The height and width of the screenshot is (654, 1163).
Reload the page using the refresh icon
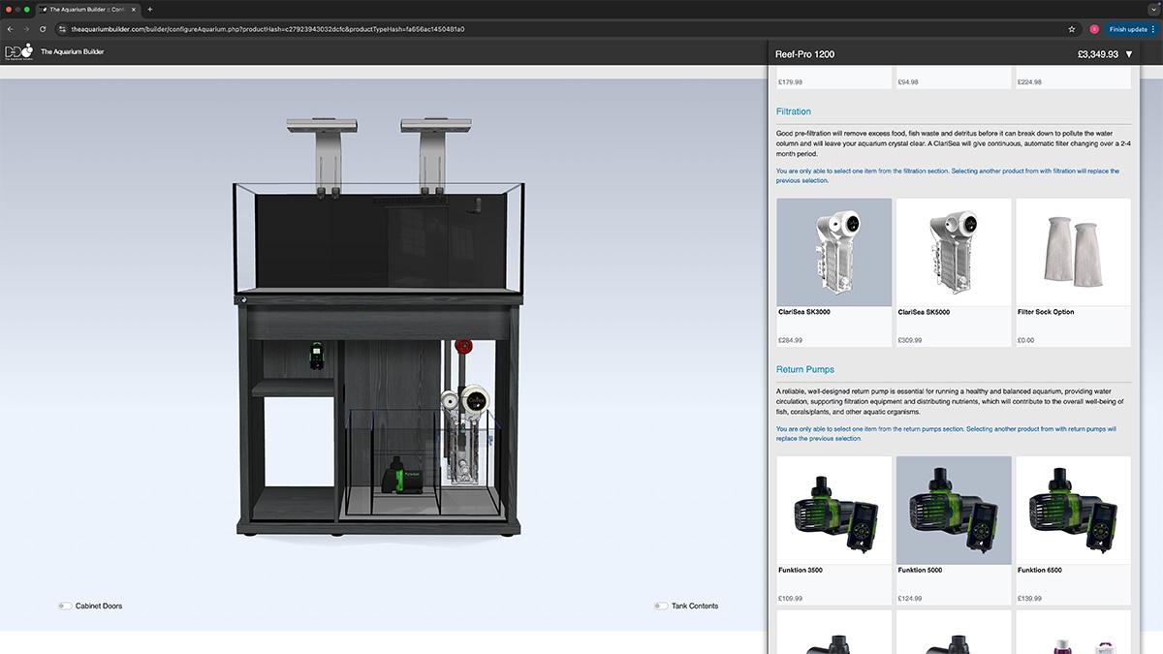click(43, 29)
